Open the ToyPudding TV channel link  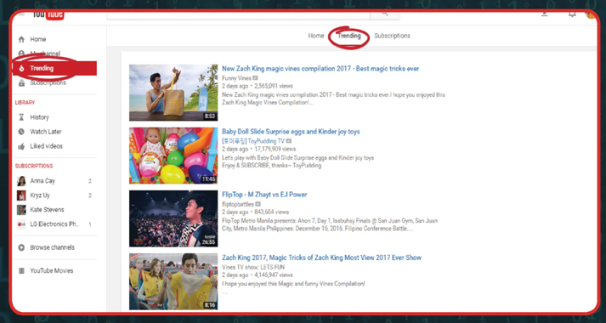coord(253,141)
